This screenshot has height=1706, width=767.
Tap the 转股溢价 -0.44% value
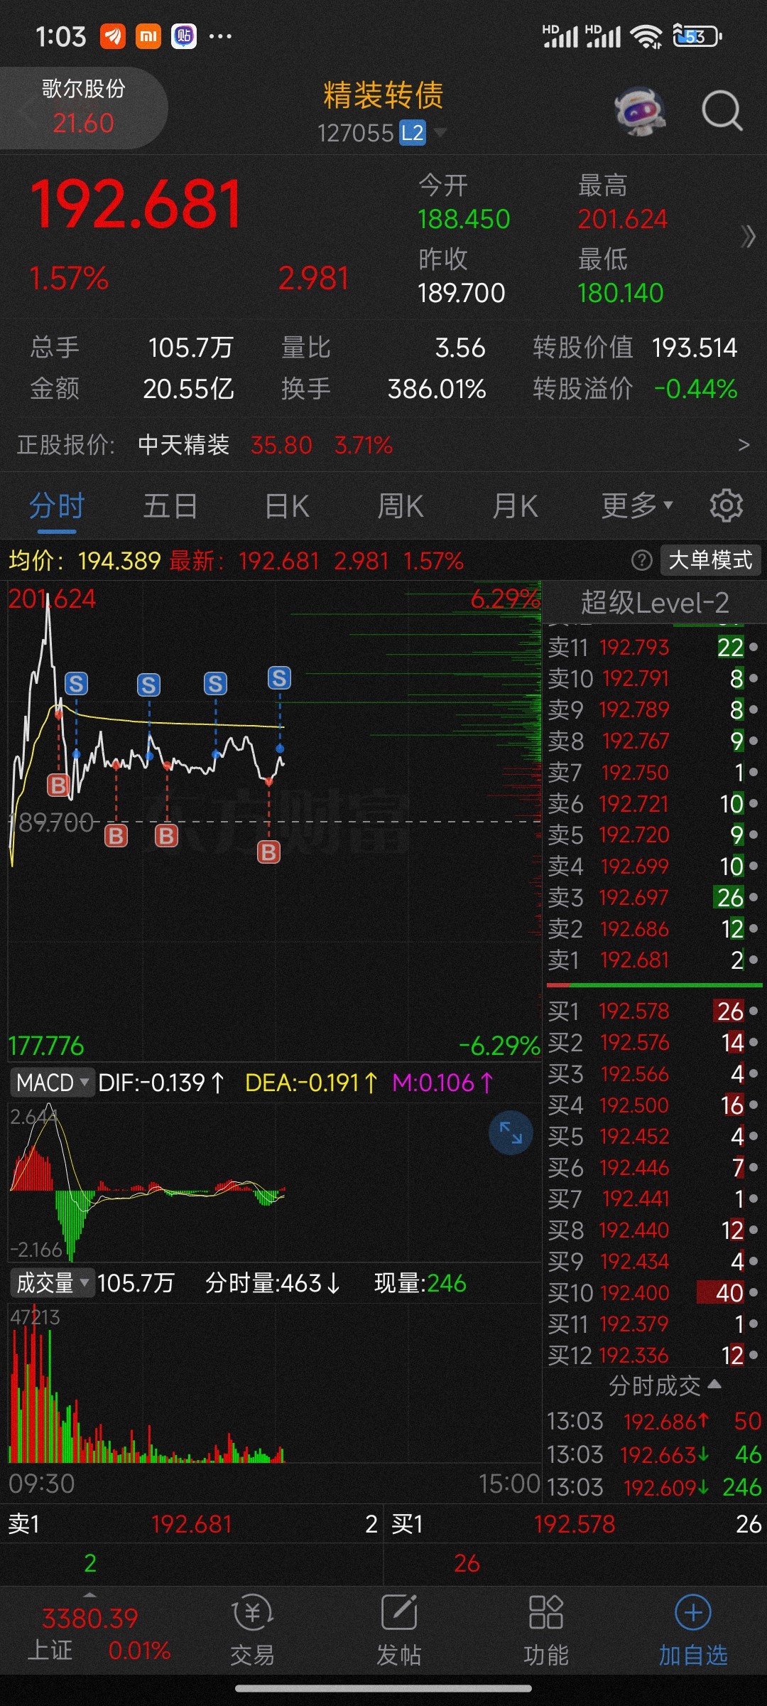(x=695, y=389)
